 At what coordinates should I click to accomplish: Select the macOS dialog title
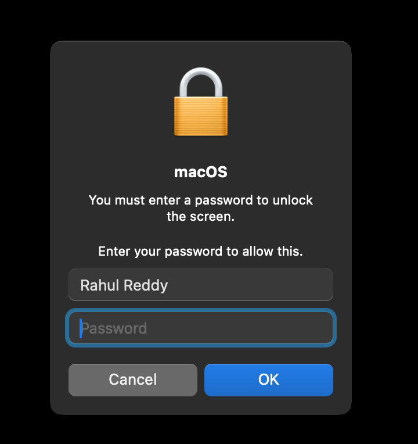[200, 172]
